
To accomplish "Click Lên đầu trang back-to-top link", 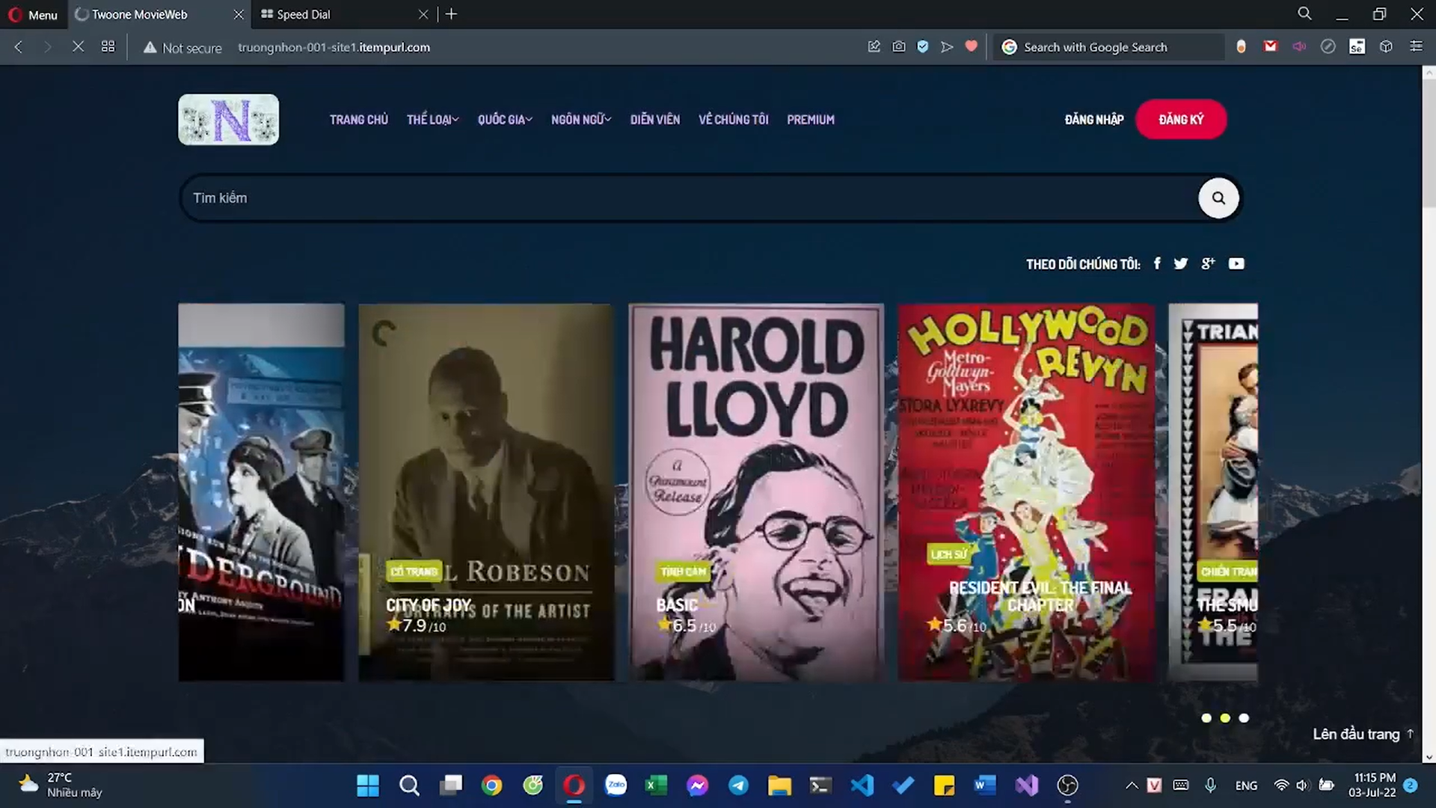I will click(x=1363, y=734).
